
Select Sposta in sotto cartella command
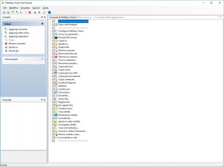click(69, 121)
